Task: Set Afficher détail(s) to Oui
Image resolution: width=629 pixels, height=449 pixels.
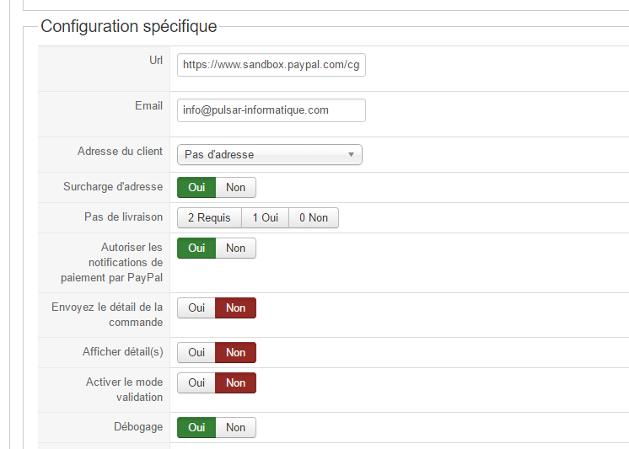Action: tap(196, 353)
